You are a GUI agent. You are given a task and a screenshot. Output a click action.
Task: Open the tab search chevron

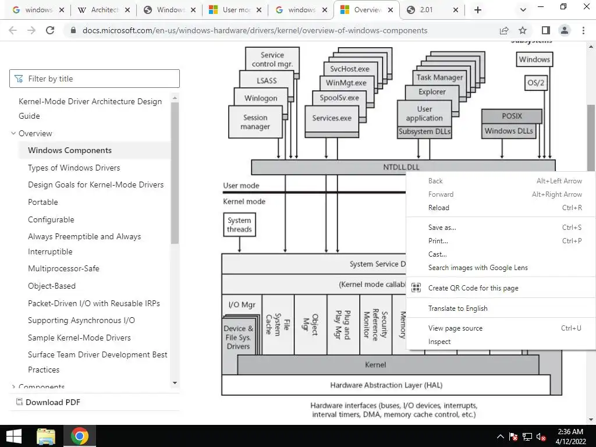[x=523, y=10]
